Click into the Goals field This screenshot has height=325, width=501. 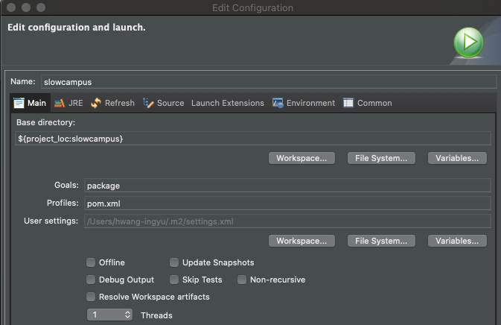pyautogui.click(x=287, y=186)
